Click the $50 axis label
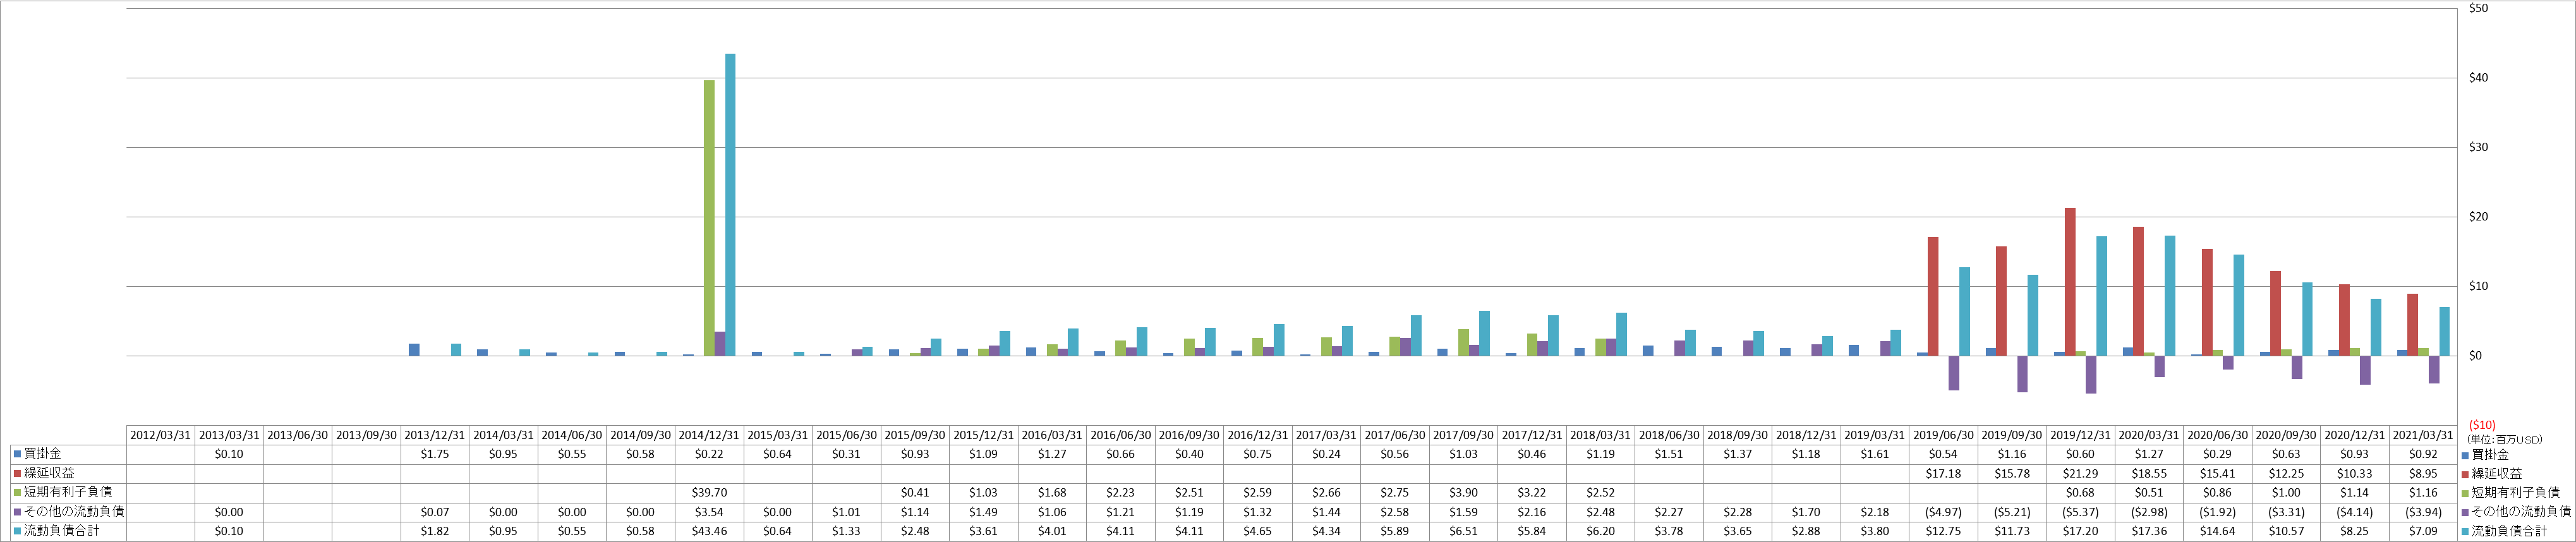Viewport: 2576px width, 542px height. tap(2479, 8)
